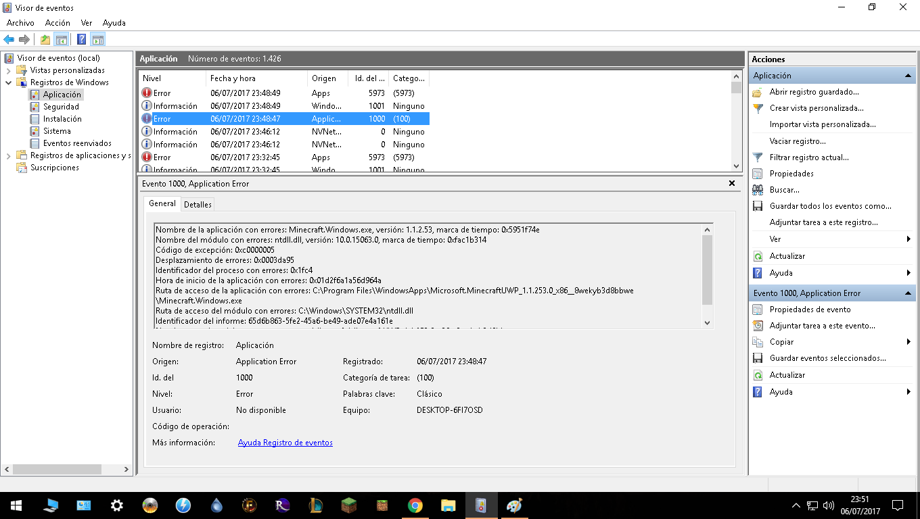Click the Crear vista personalizada icon
Screen dimensions: 920x519
click(x=757, y=108)
